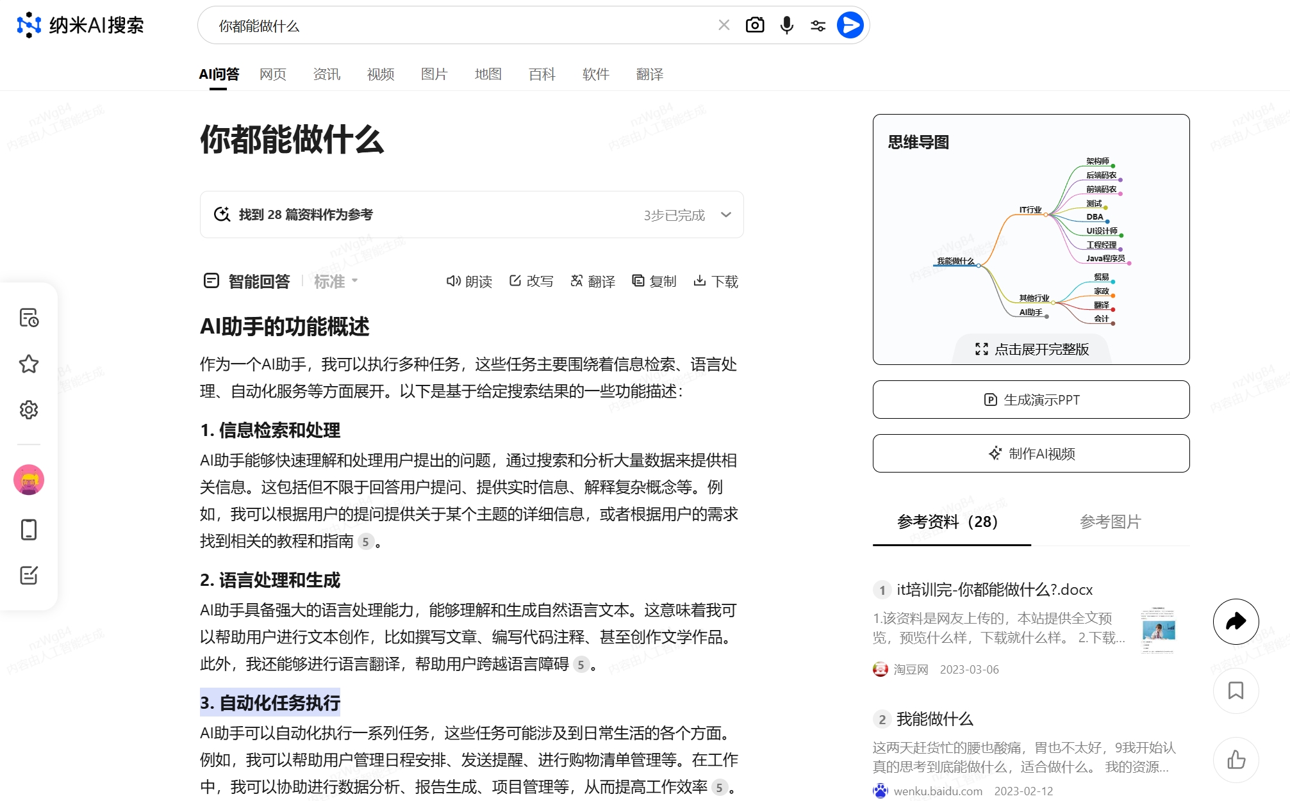
Task: Switch to 资讯 tab
Action: (327, 74)
